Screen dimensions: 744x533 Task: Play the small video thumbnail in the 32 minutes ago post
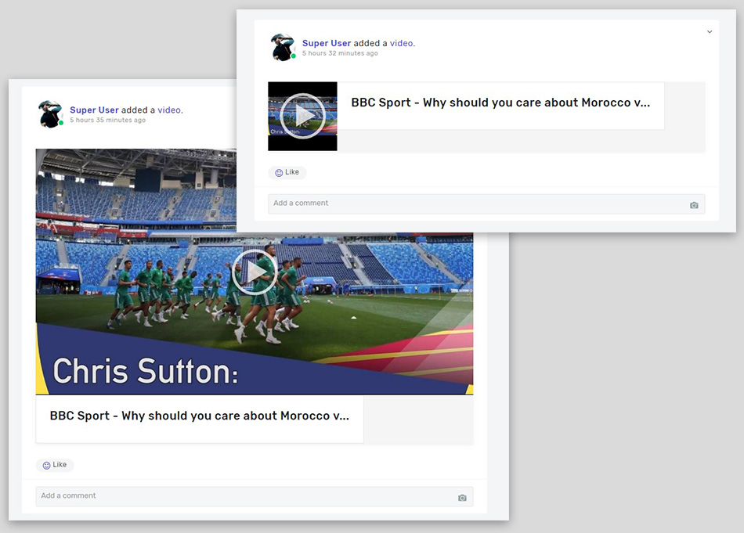coord(302,116)
